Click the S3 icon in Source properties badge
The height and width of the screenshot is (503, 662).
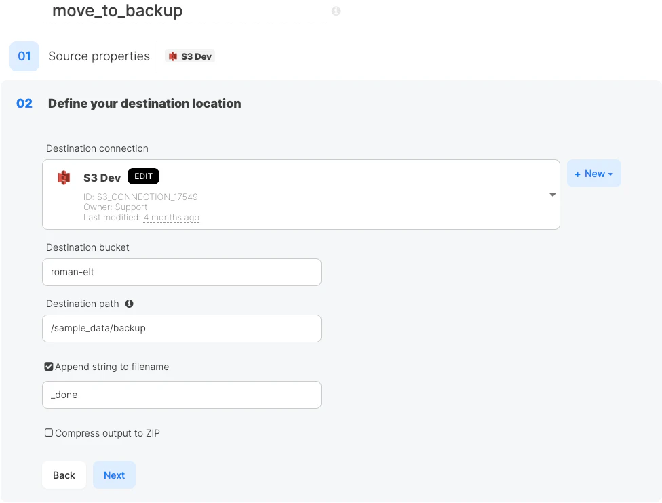pos(173,56)
